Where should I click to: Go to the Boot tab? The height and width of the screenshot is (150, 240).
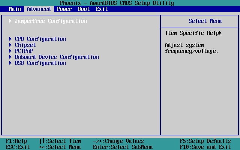[x=84, y=9]
